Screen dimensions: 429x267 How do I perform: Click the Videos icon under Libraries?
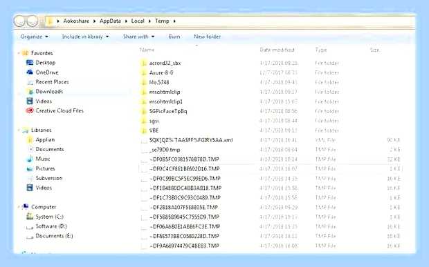click(x=30, y=188)
